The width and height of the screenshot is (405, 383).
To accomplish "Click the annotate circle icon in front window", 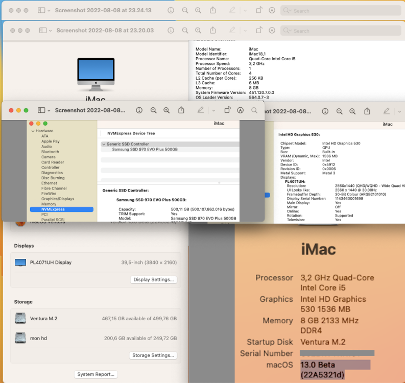I will 240,110.
